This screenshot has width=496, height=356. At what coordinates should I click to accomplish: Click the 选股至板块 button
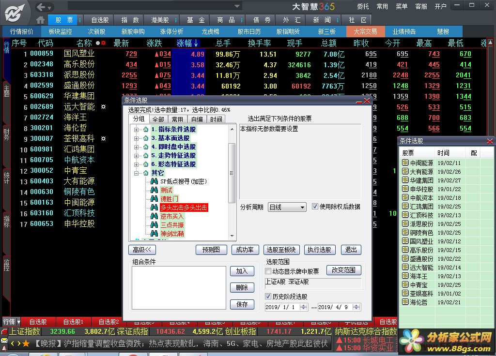click(x=281, y=250)
